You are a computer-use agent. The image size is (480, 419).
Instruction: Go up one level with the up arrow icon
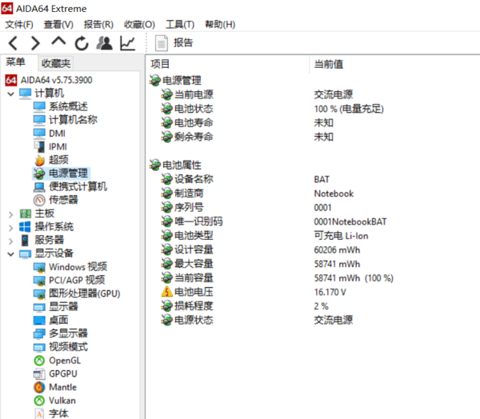click(x=58, y=42)
